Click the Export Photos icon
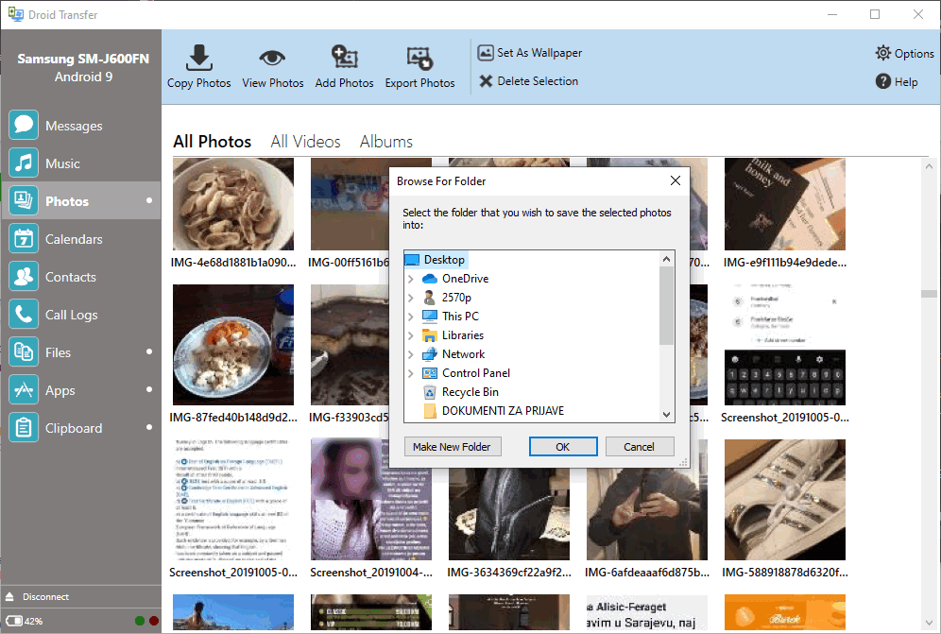 [x=419, y=59]
